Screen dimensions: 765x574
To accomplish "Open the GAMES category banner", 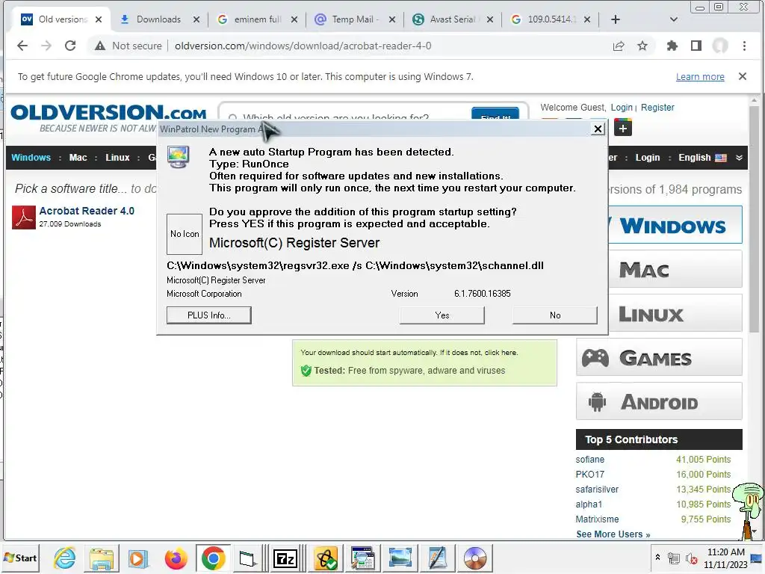I will point(659,358).
